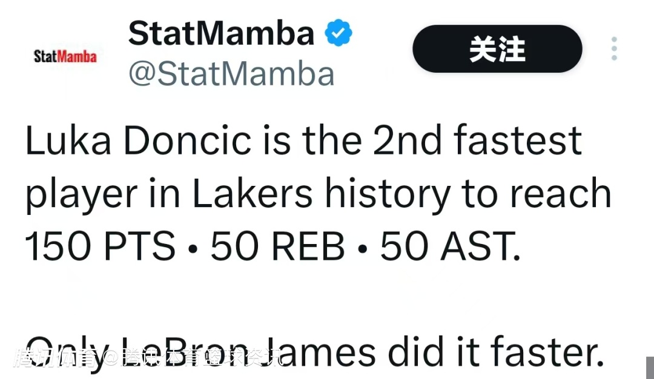Click the @StatMamba handle

click(231, 74)
